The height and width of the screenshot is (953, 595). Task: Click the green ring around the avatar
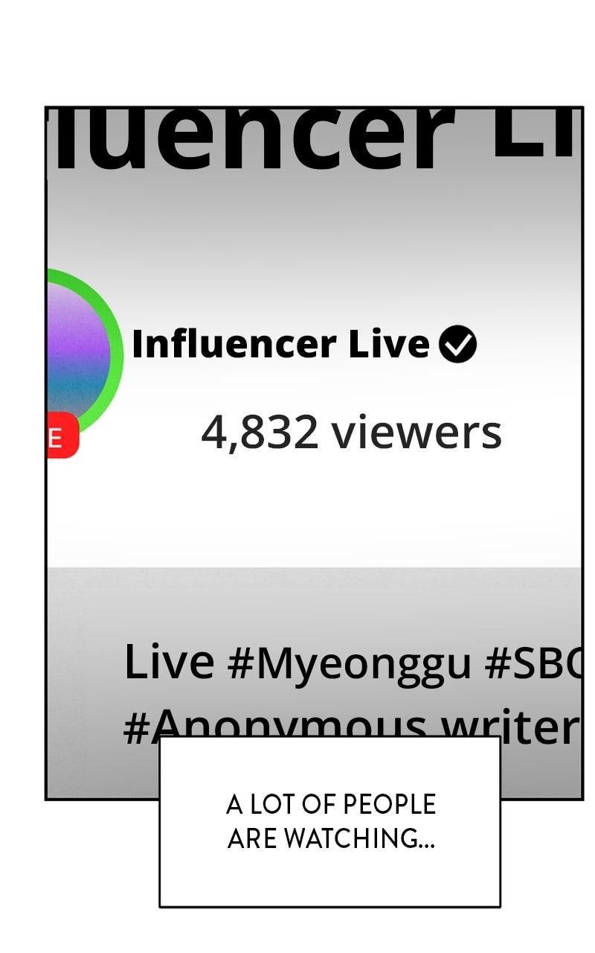click(x=117, y=353)
